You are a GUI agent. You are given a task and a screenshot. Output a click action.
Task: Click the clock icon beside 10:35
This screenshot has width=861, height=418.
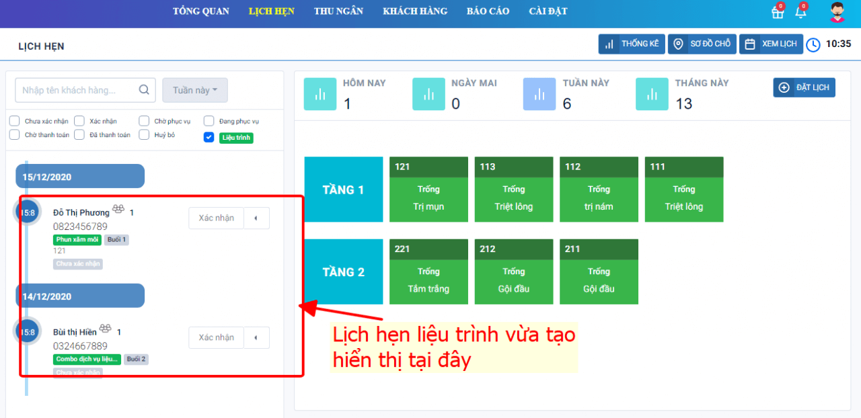pos(813,44)
